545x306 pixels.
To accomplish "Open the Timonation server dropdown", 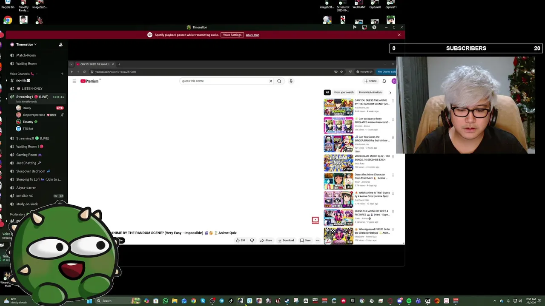I will pos(26,44).
